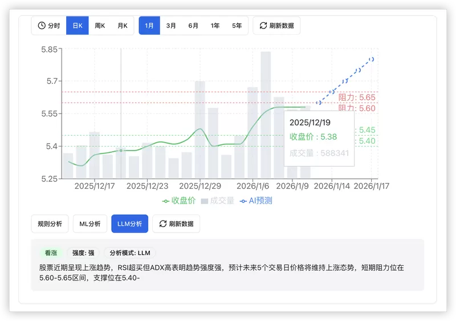Switch to the 月K monthly chart
456x321 pixels.
[x=123, y=26]
